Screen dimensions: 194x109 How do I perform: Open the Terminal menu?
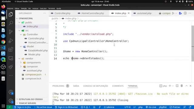click(x=52, y=8)
